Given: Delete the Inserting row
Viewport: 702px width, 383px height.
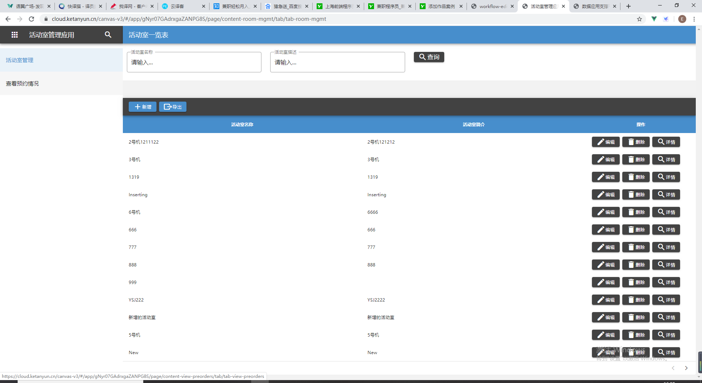Looking at the screenshot, I should pos(636,194).
